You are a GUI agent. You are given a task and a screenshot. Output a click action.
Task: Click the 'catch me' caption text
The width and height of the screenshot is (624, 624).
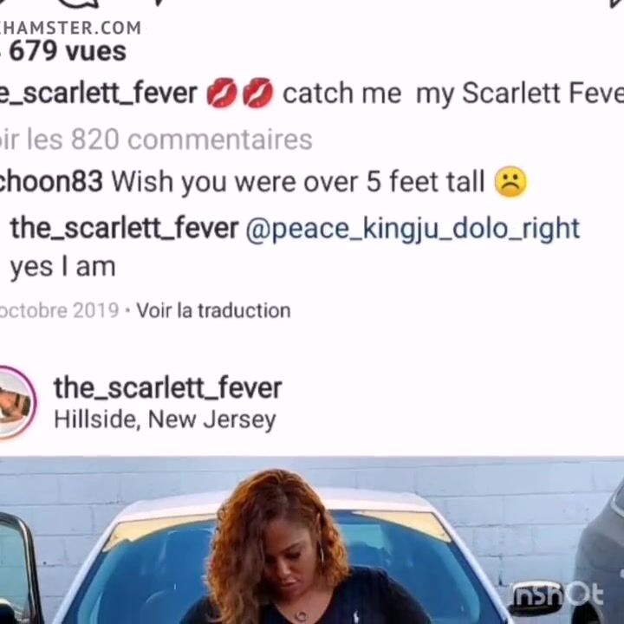click(x=341, y=93)
